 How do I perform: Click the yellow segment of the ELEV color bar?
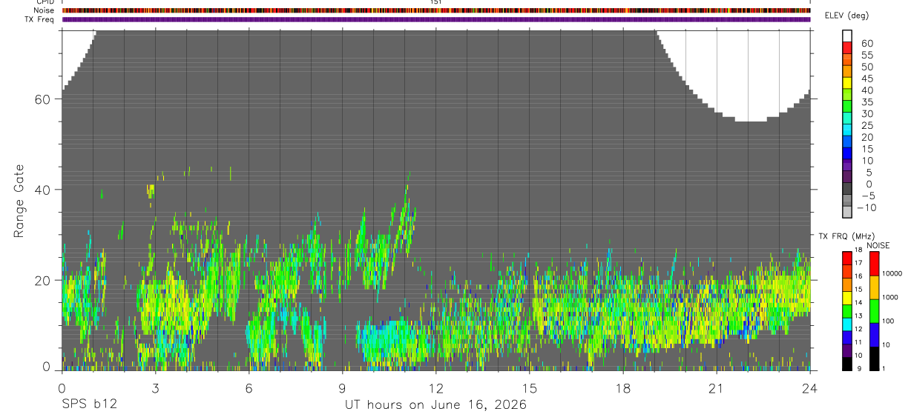[847, 84]
